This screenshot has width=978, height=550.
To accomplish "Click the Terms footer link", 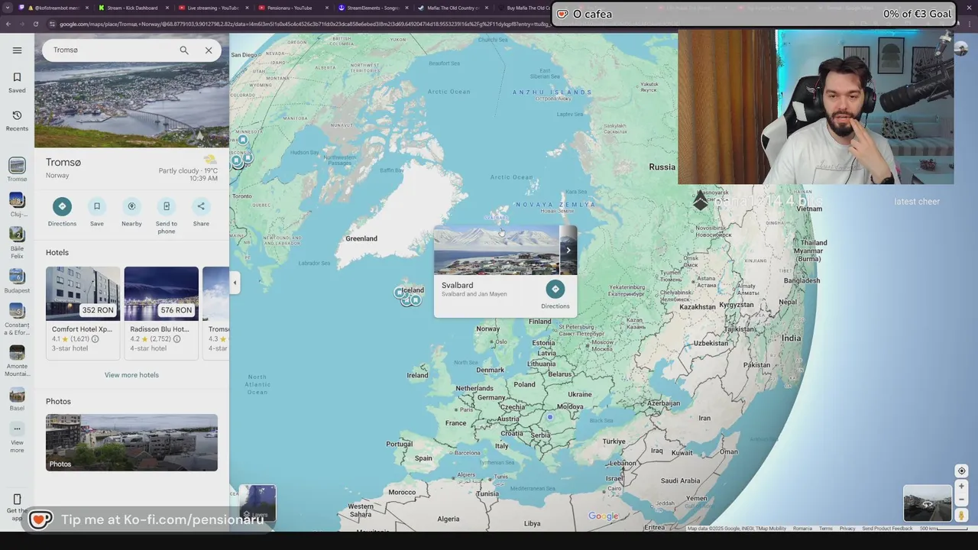I will (826, 529).
